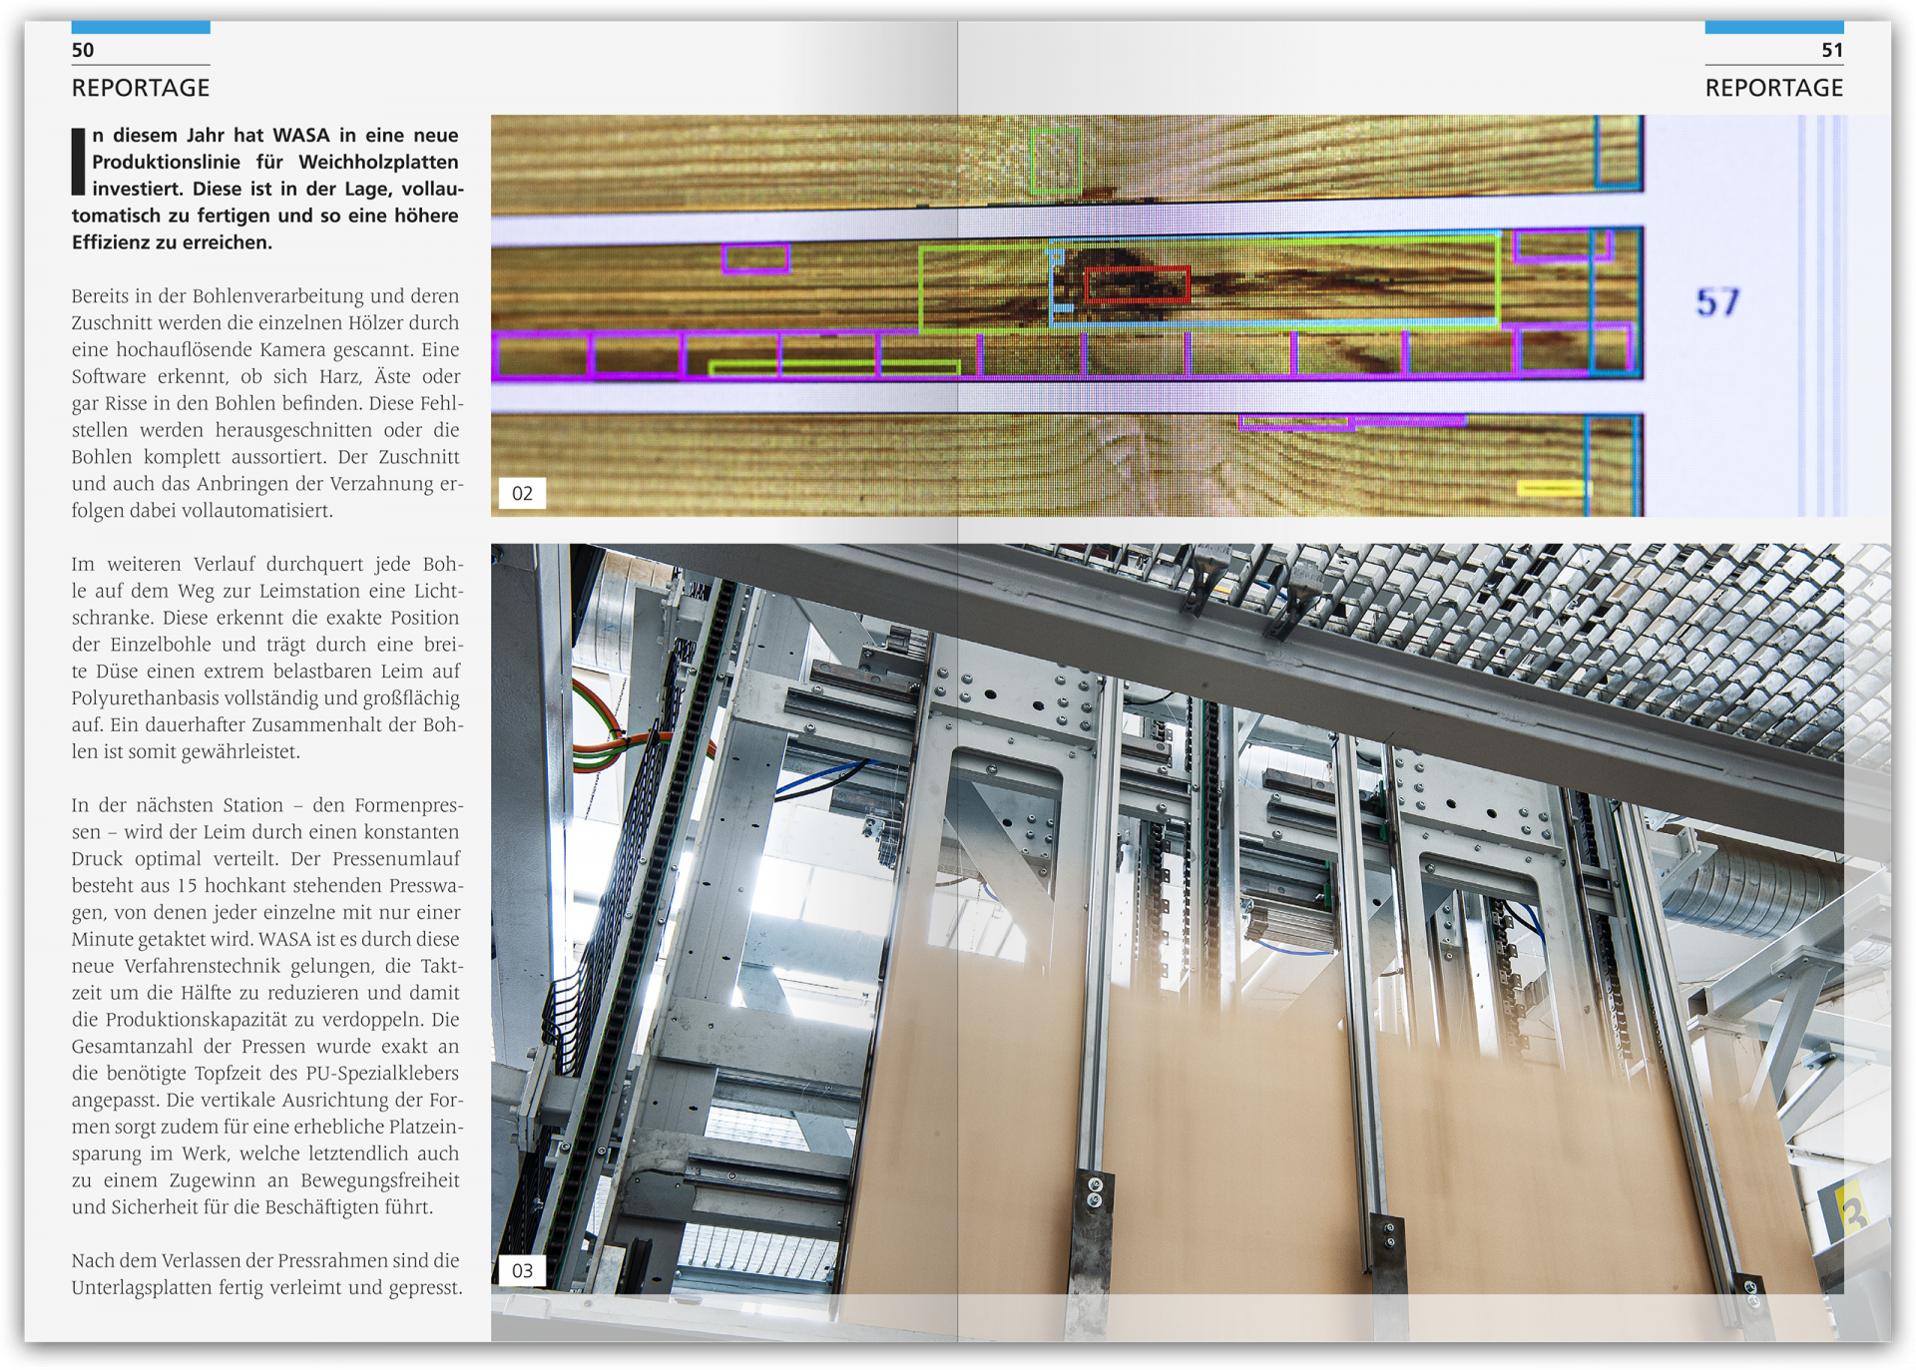Click the red defect box in the wood scan

1138,284
